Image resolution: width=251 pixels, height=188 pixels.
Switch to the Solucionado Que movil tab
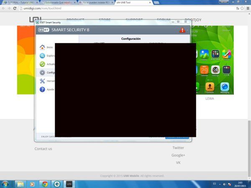pyautogui.click(x=59, y=3)
